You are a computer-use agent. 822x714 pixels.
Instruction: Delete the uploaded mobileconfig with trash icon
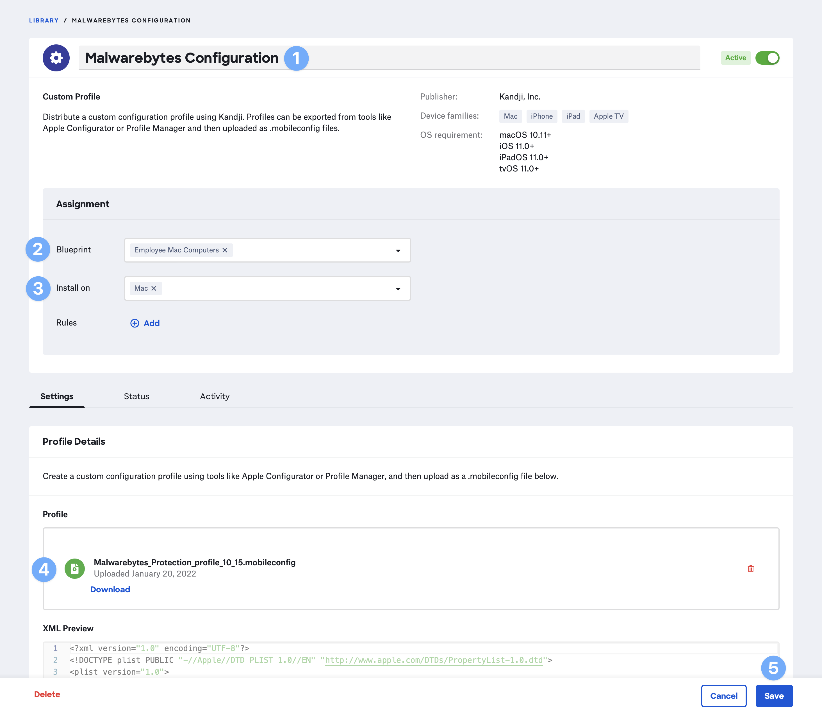tap(750, 569)
